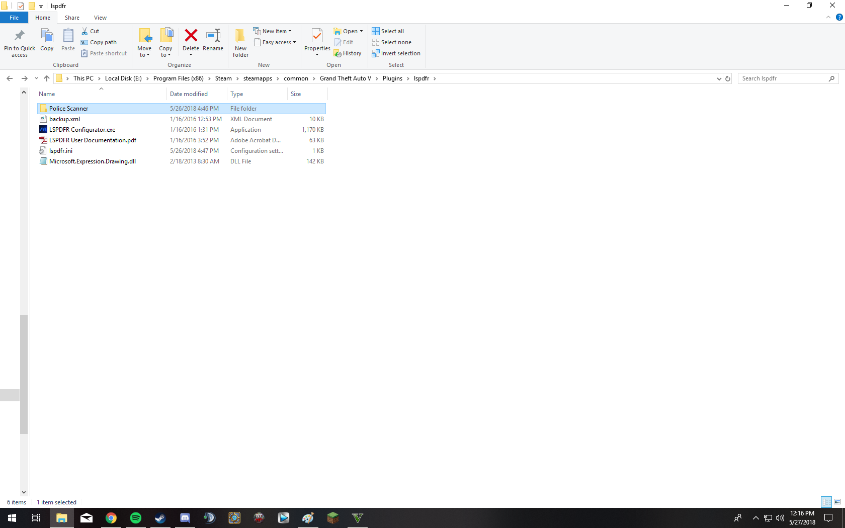Screen dimensions: 845x528
Task: Navigate to Local Disk (E:) breadcrumb
Action: 123,78
